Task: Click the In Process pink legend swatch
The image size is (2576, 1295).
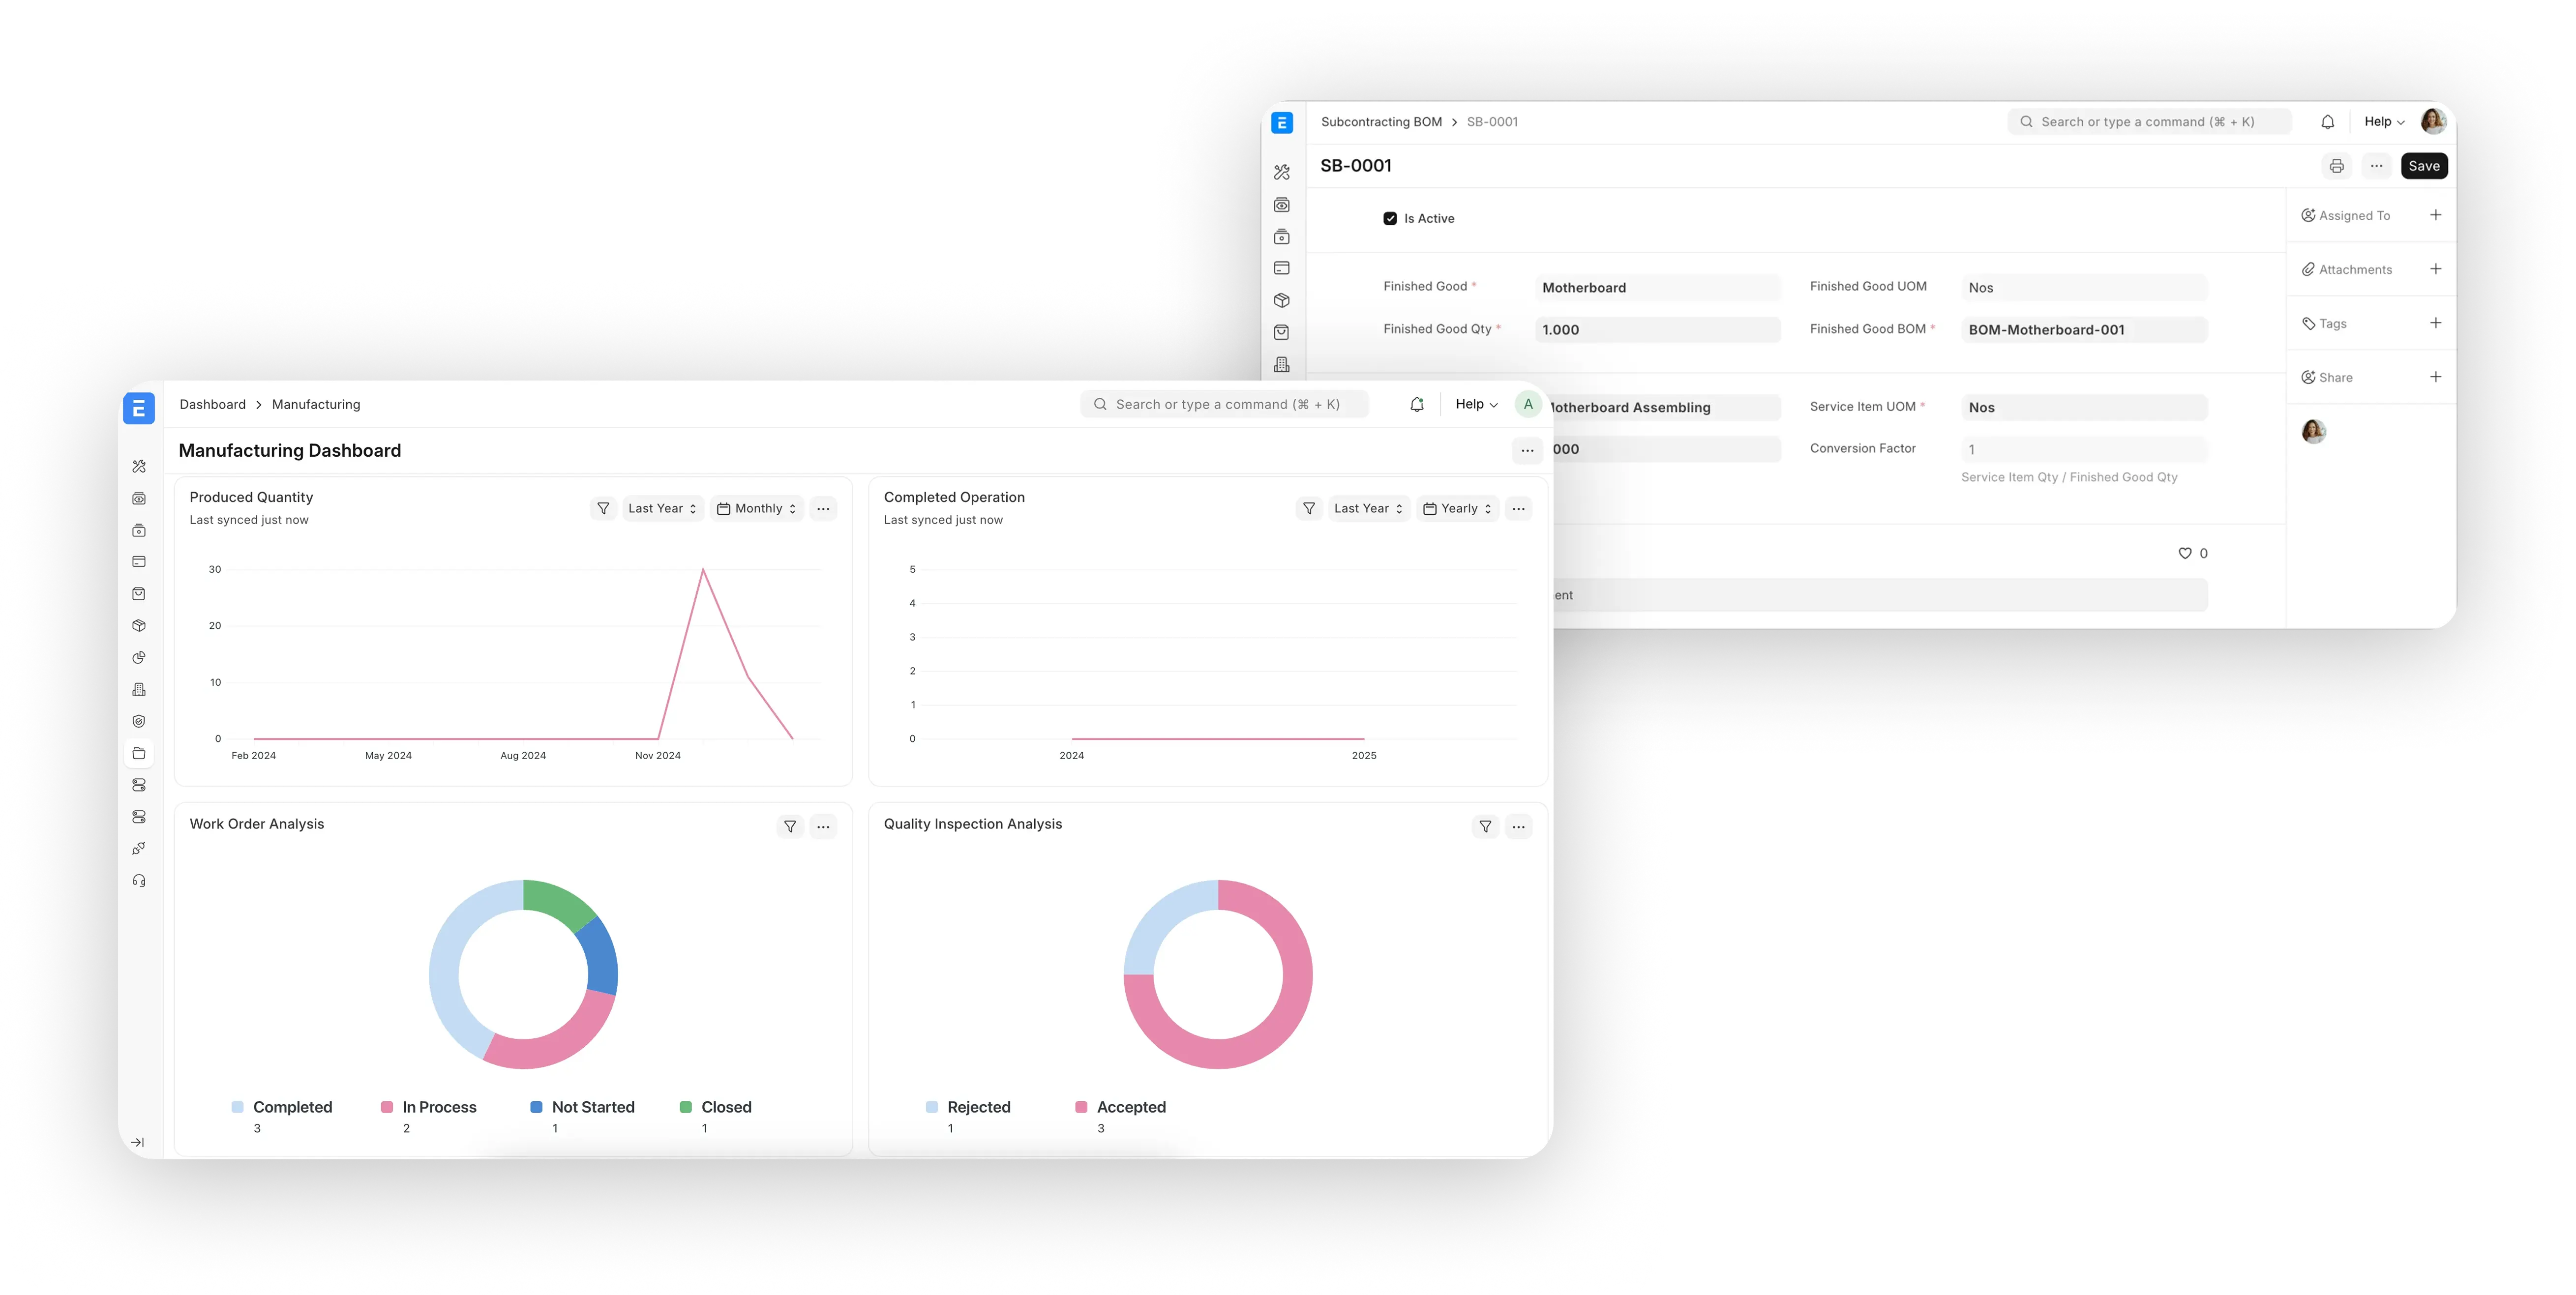Action: point(387,1107)
